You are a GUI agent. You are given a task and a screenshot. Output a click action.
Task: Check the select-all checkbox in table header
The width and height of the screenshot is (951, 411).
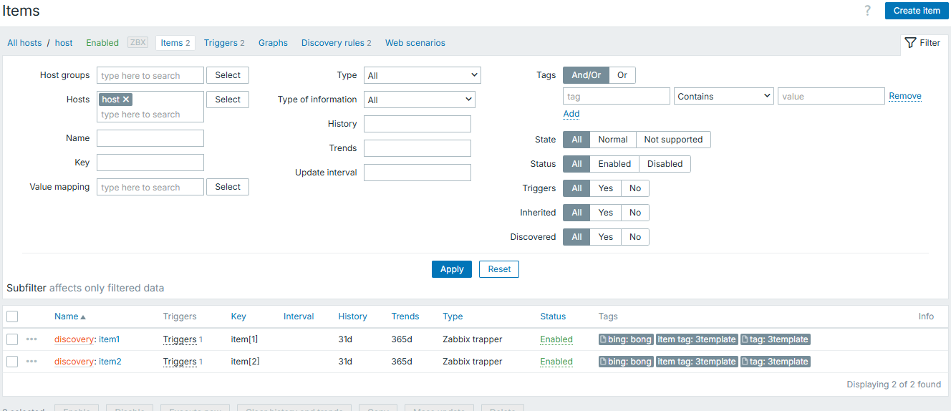coord(12,316)
